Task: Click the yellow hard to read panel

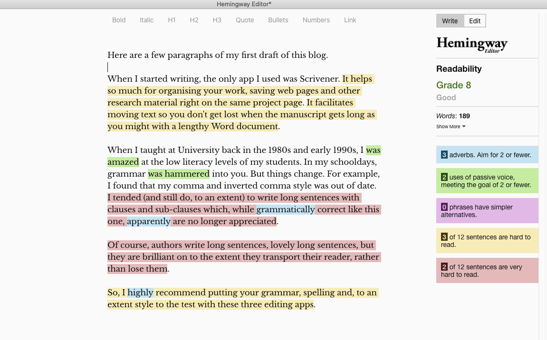Action: 487,241
